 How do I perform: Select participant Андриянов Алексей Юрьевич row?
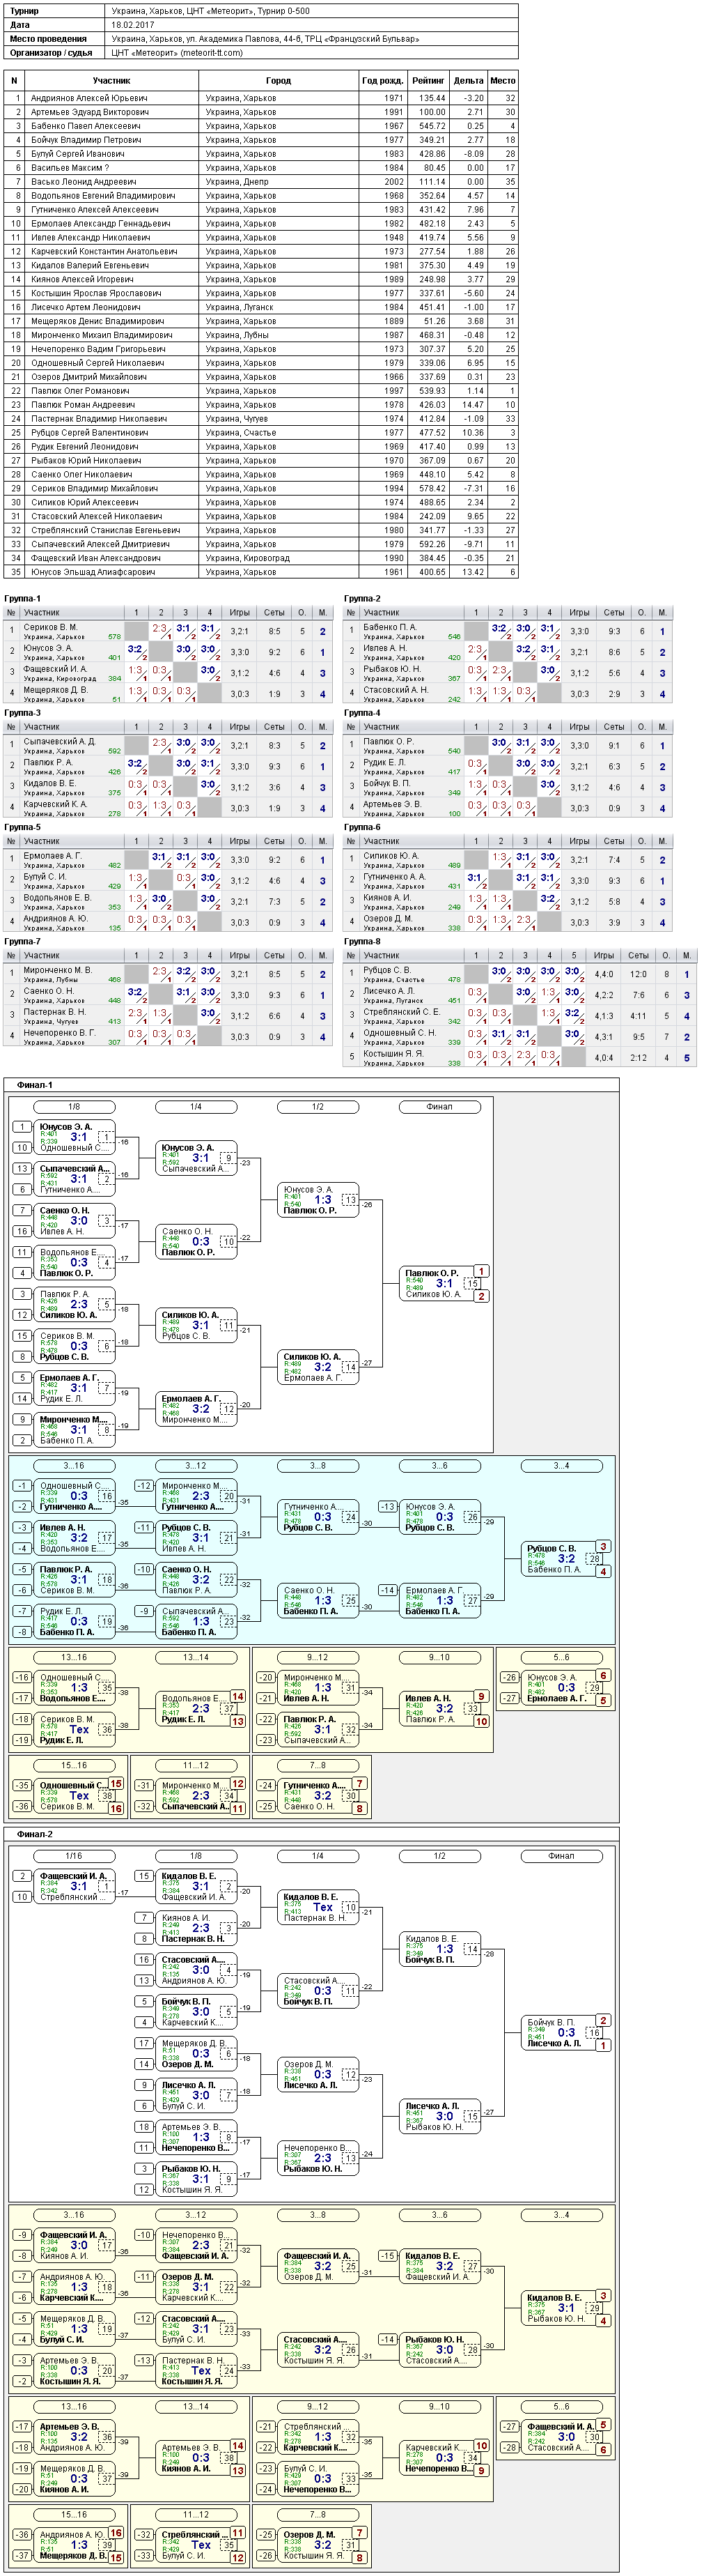point(260,98)
